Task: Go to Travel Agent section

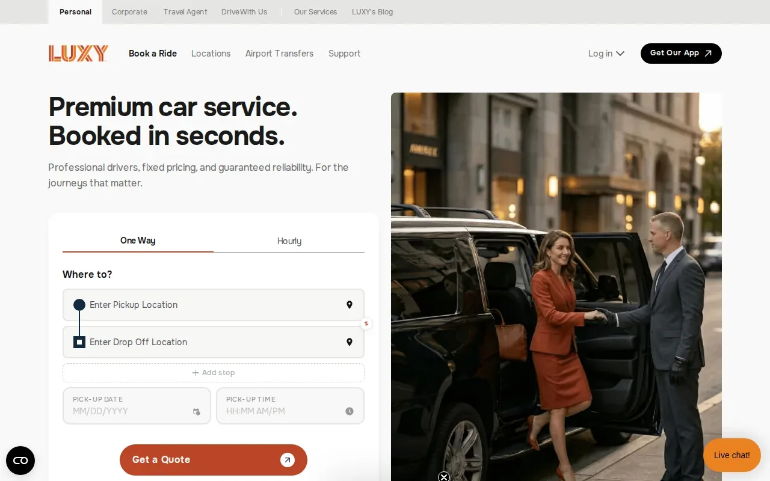Action: pyautogui.click(x=185, y=12)
